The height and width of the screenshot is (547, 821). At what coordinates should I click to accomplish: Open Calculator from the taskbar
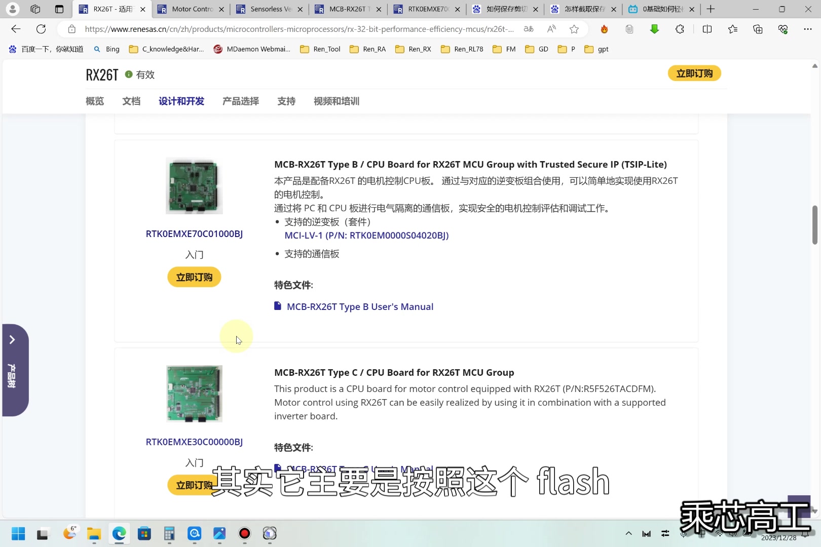[x=169, y=534]
